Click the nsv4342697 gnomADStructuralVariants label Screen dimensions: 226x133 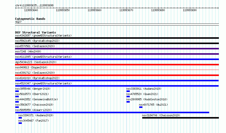(x=43, y=35)
